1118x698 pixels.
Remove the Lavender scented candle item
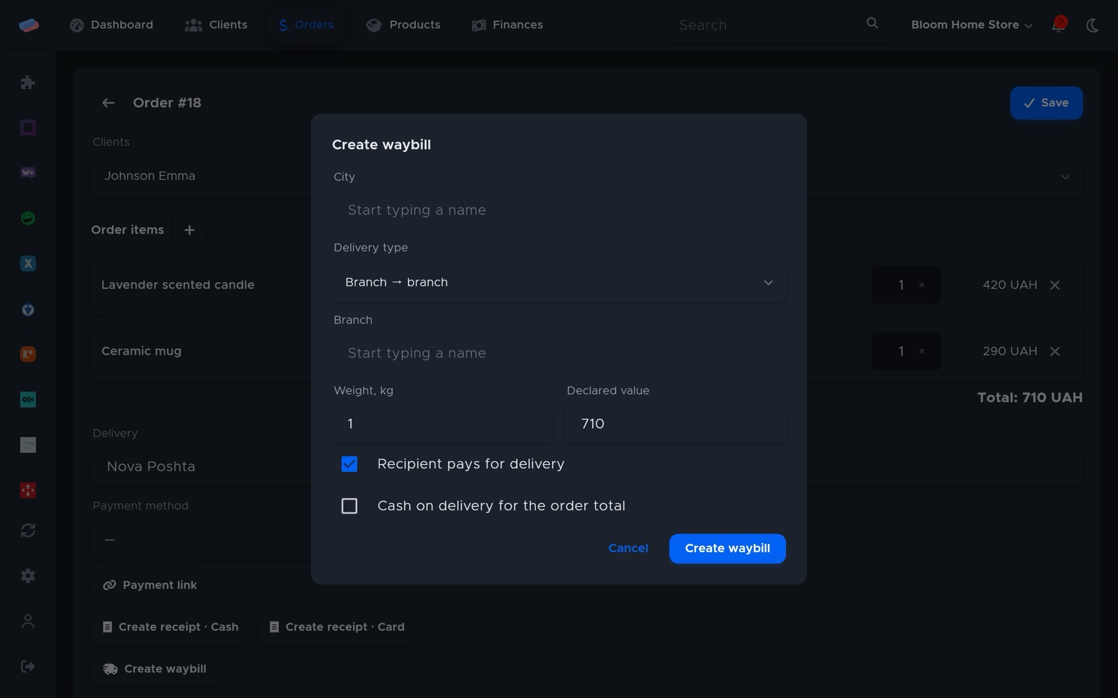1055,285
